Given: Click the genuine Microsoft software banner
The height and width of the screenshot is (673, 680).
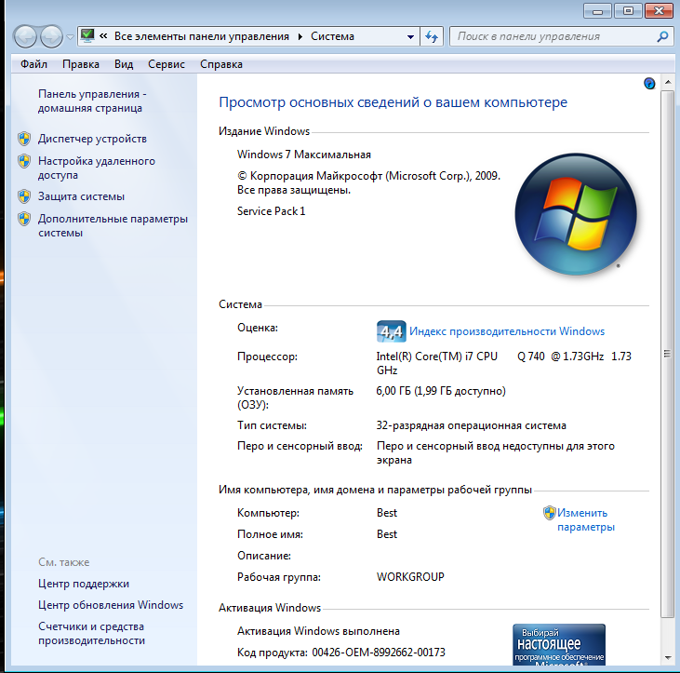Looking at the screenshot, I should click(x=559, y=645).
